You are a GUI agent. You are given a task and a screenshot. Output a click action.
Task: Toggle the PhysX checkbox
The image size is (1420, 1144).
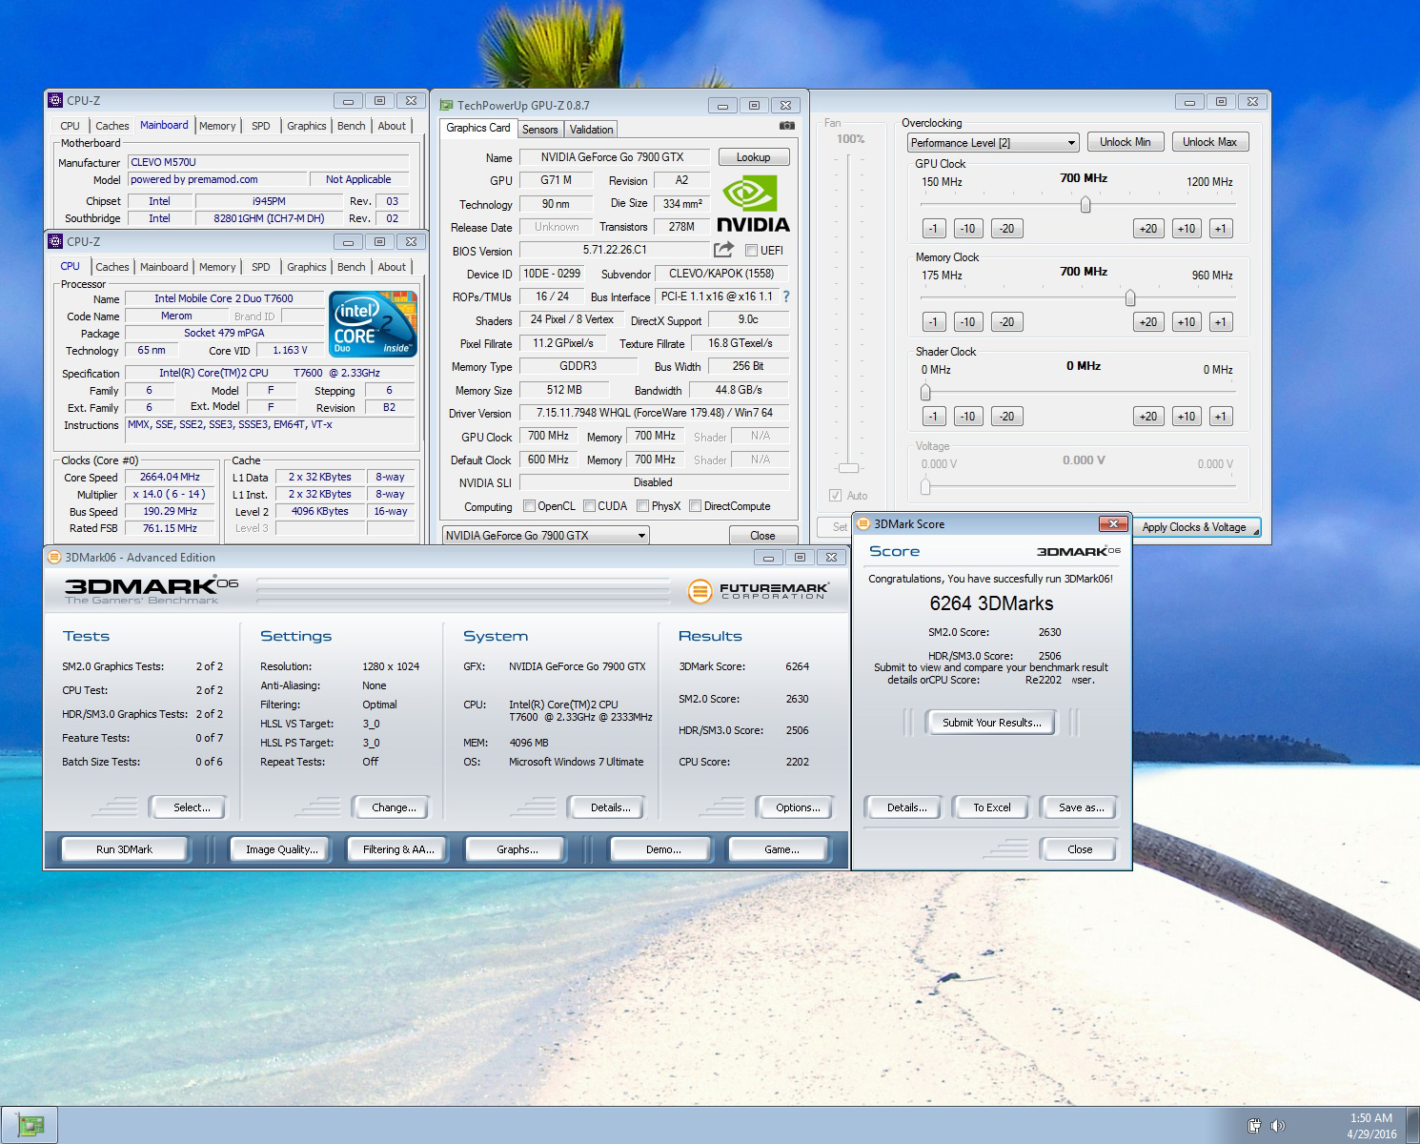pyautogui.click(x=642, y=506)
